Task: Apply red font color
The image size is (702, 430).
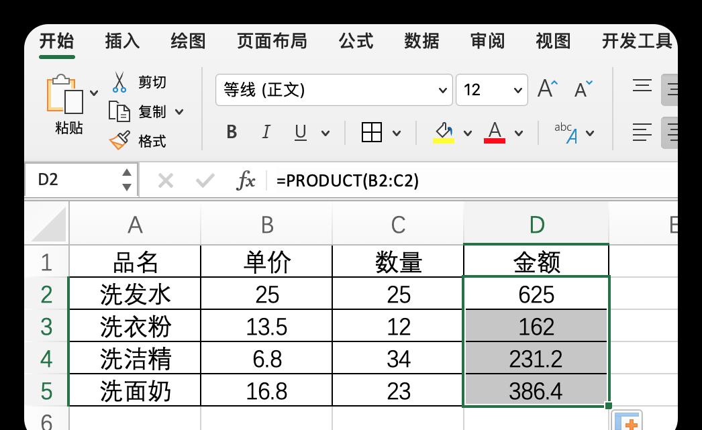Action: point(495,132)
